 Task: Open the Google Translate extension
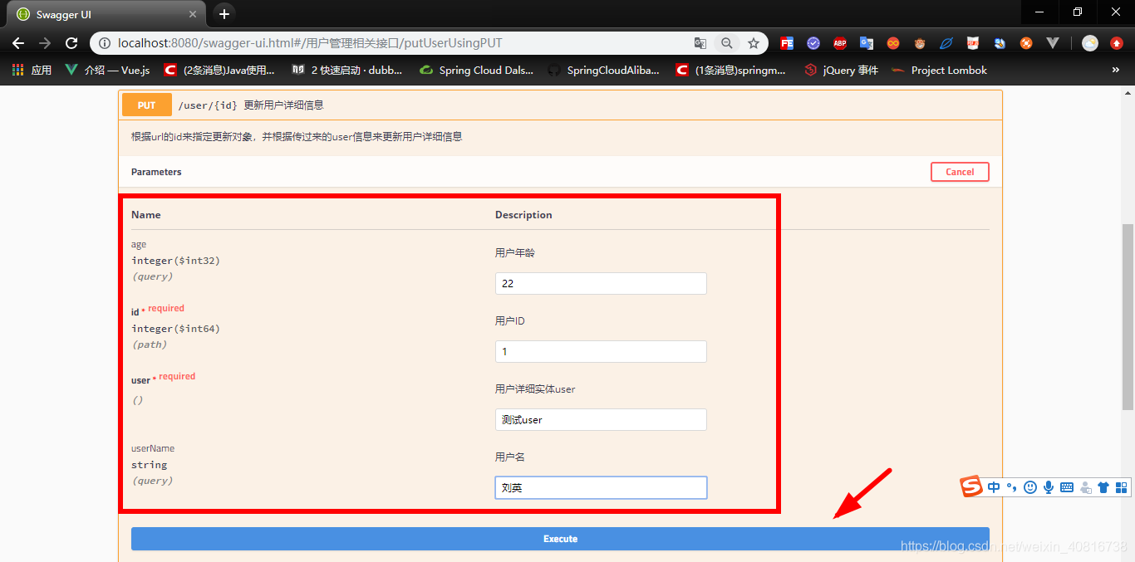867,43
